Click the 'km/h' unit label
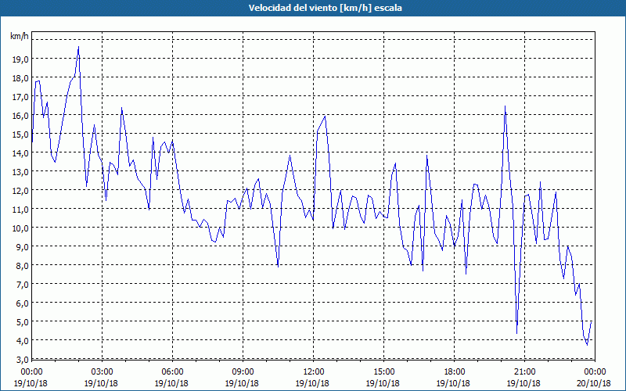The width and height of the screenshot is (626, 391). (x=20, y=36)
